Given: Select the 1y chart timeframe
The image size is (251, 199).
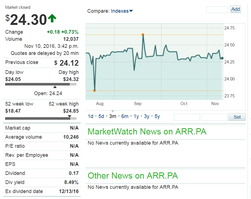Looking at the screenshot, I should 135,116.
